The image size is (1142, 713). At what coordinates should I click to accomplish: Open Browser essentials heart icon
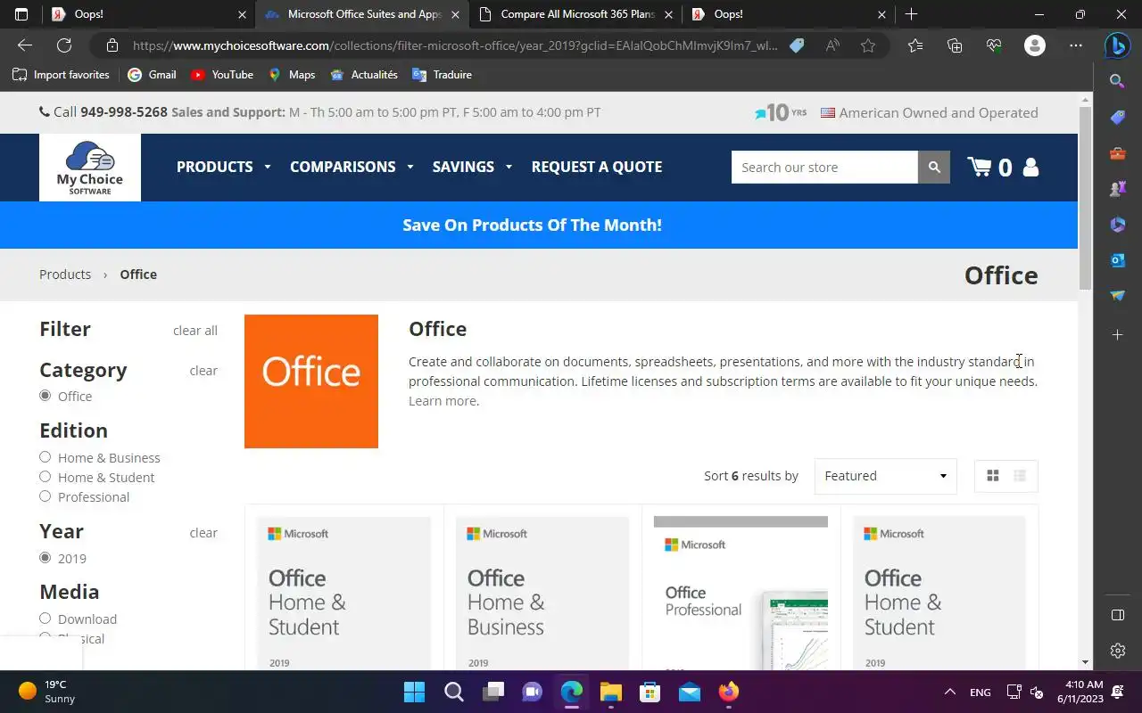[x=994, y=45]
